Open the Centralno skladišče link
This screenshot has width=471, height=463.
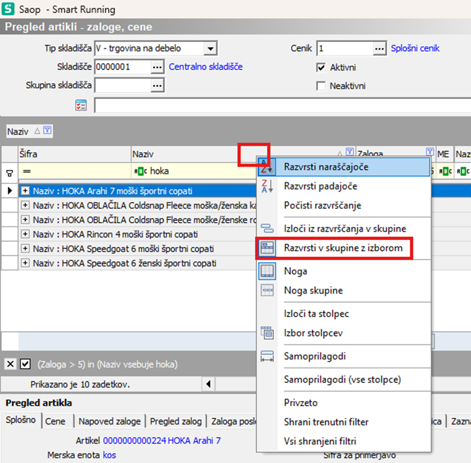[205, 67]
